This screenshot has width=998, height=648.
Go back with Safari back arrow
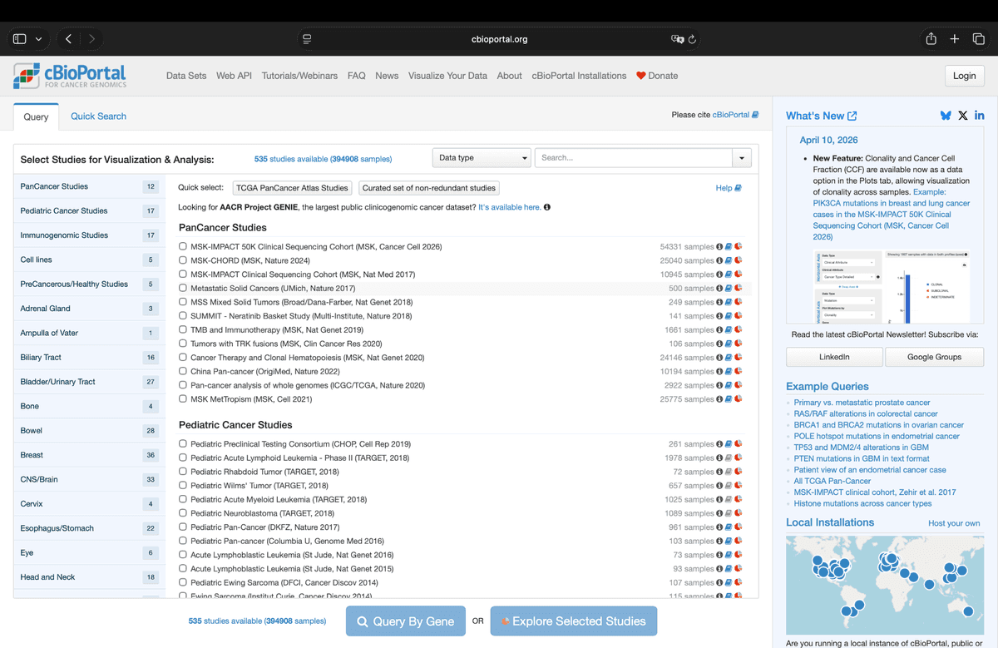pyautogui.click(x=69, y=39)
